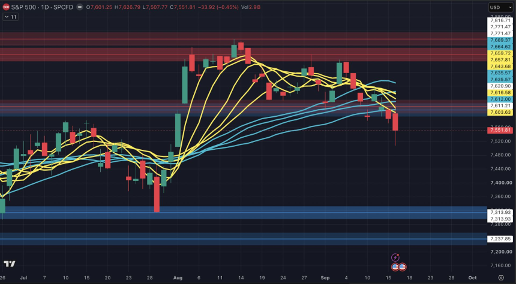Click the 18 date label on time axis
This screenshot has width=516, height=284.
409,278
